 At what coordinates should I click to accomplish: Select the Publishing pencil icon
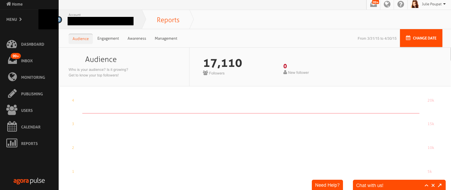click(x=12, y=94)
